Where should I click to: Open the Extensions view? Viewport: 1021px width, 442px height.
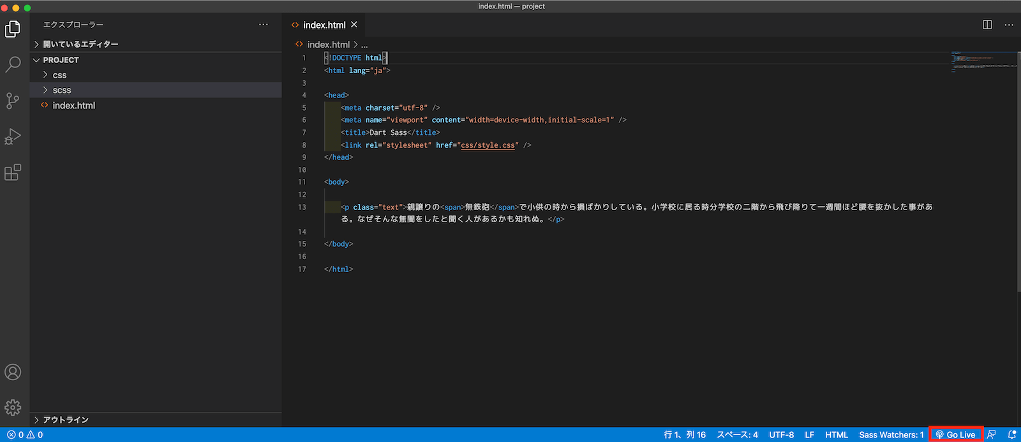pyautogui.click(x=13, y=172)
